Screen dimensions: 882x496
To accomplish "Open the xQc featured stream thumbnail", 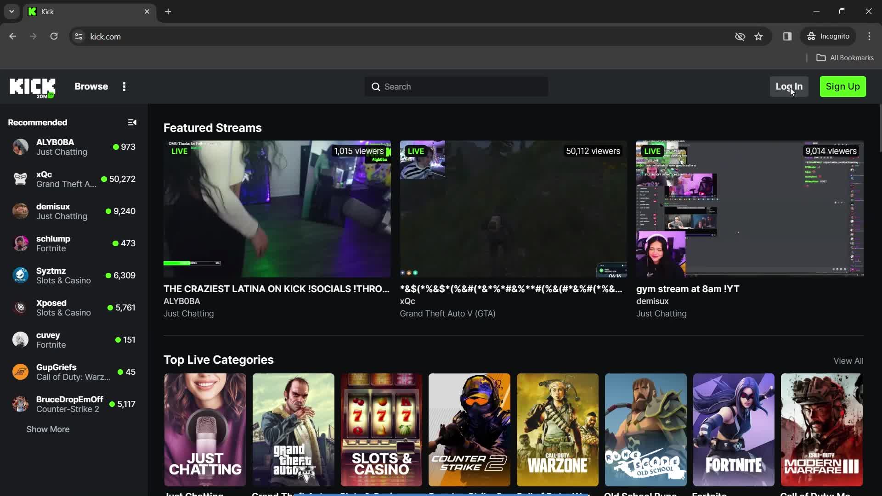I will pos(513,209).
